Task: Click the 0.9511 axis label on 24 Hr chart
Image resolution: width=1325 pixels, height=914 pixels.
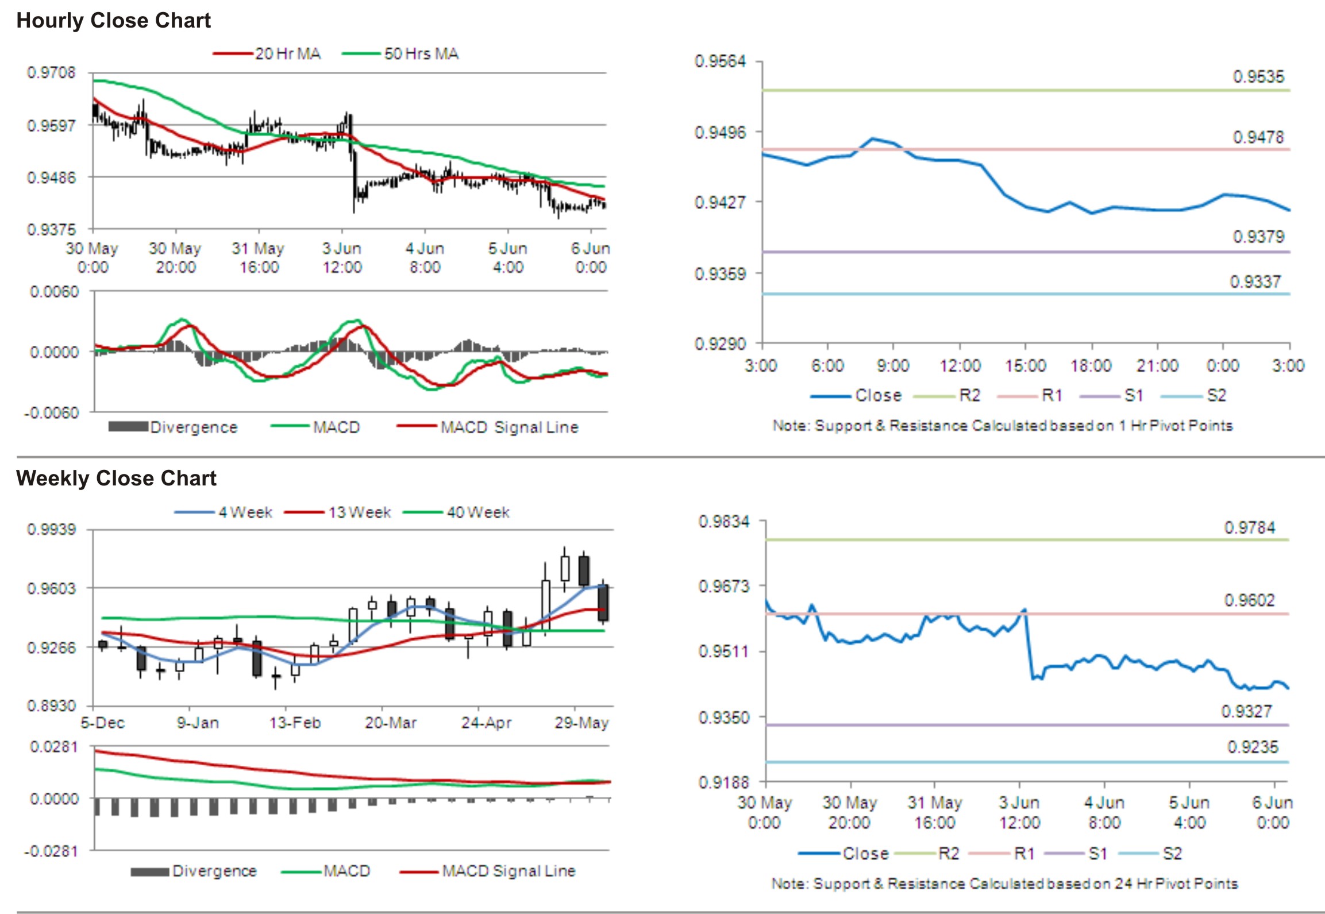Action: click(724, 651)
